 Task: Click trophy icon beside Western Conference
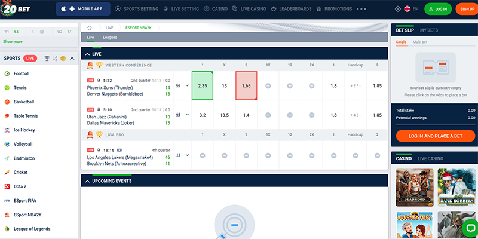(x=99, y=65)
